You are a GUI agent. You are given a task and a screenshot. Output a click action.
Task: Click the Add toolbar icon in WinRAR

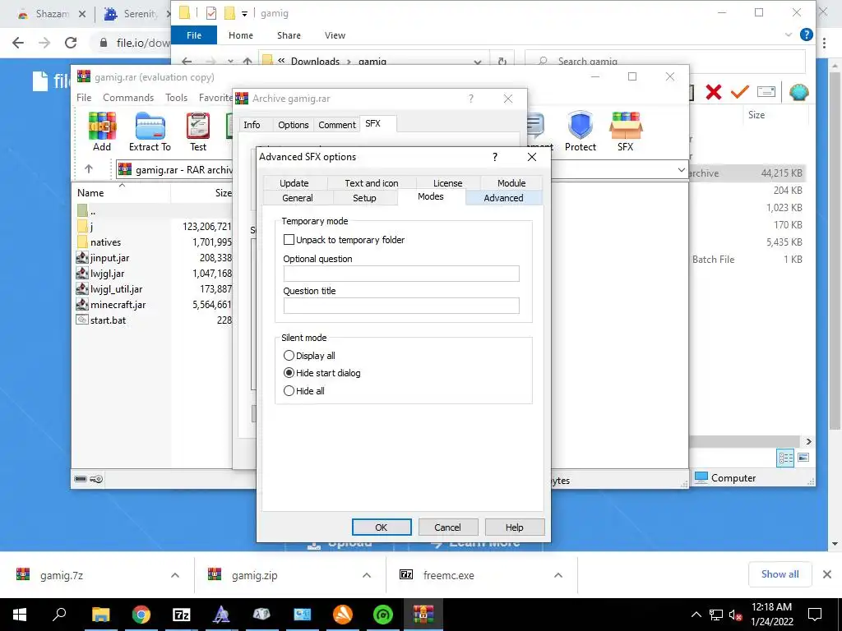click(x=102, y=131)
